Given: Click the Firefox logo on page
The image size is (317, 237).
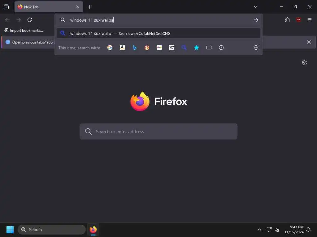Looking at the screenshot, I should click(140, 101).
